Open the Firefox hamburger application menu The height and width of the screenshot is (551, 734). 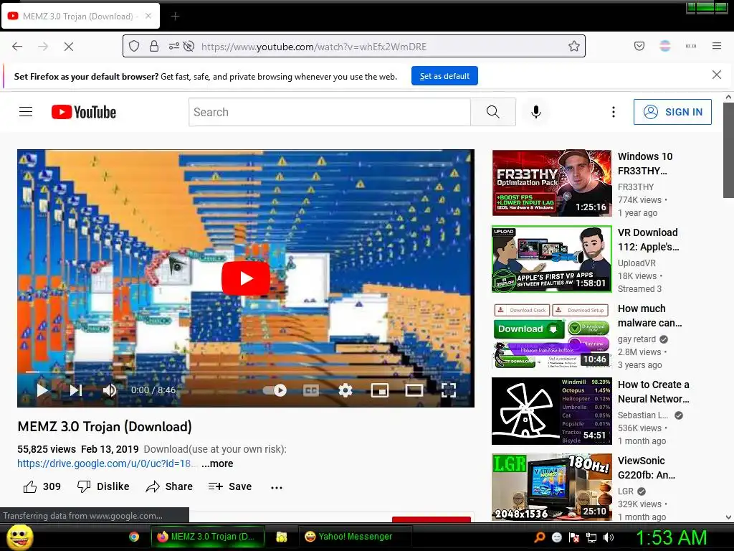click(x=717, y=46)
